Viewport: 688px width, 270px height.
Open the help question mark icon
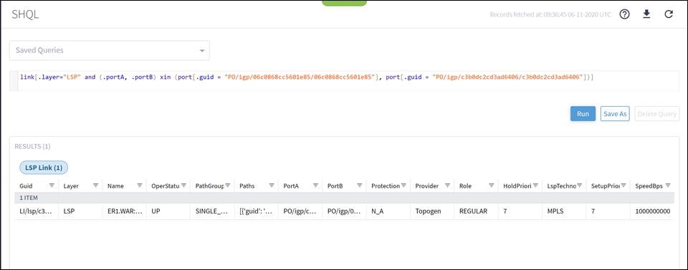click(x=625, y=14)
